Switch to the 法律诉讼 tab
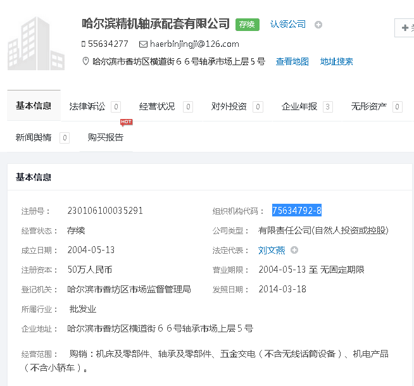 point(87,106)
